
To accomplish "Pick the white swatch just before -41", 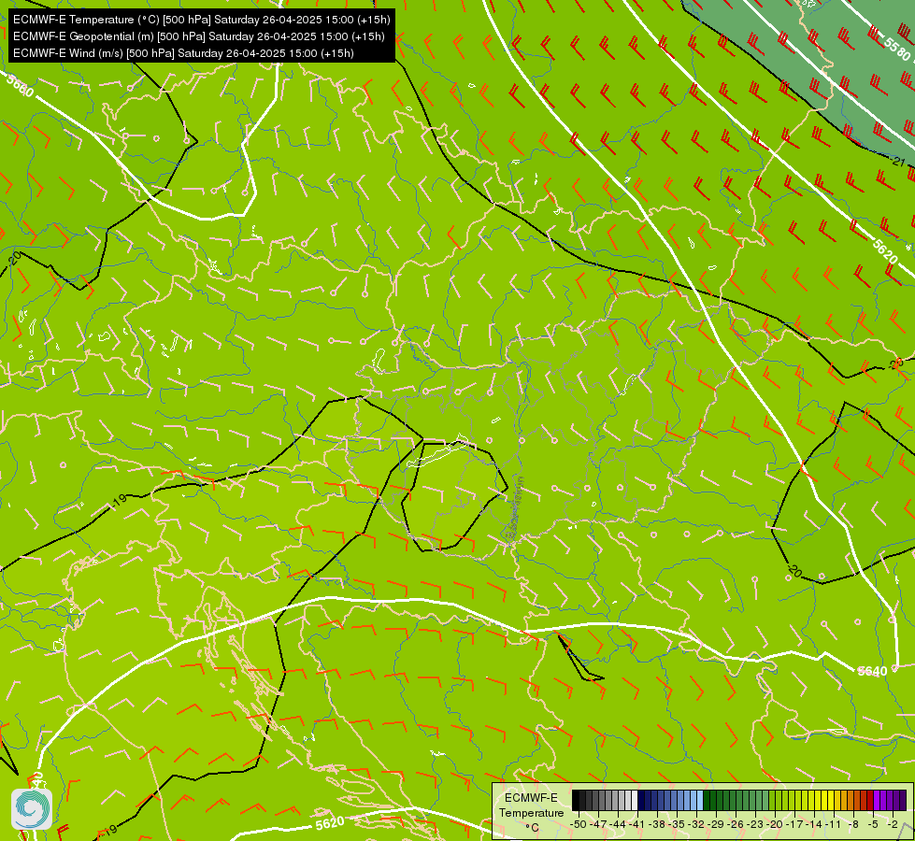I will (x=635, y=800).
